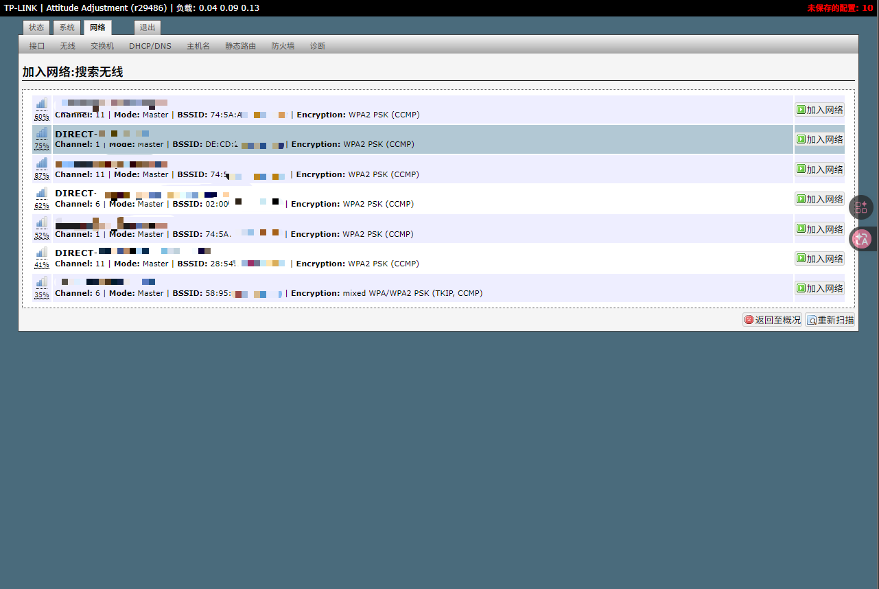Click the mixed WPA/WPA2 PSK (TKIP, CCMP) encryption text

[x=412, y=293]
